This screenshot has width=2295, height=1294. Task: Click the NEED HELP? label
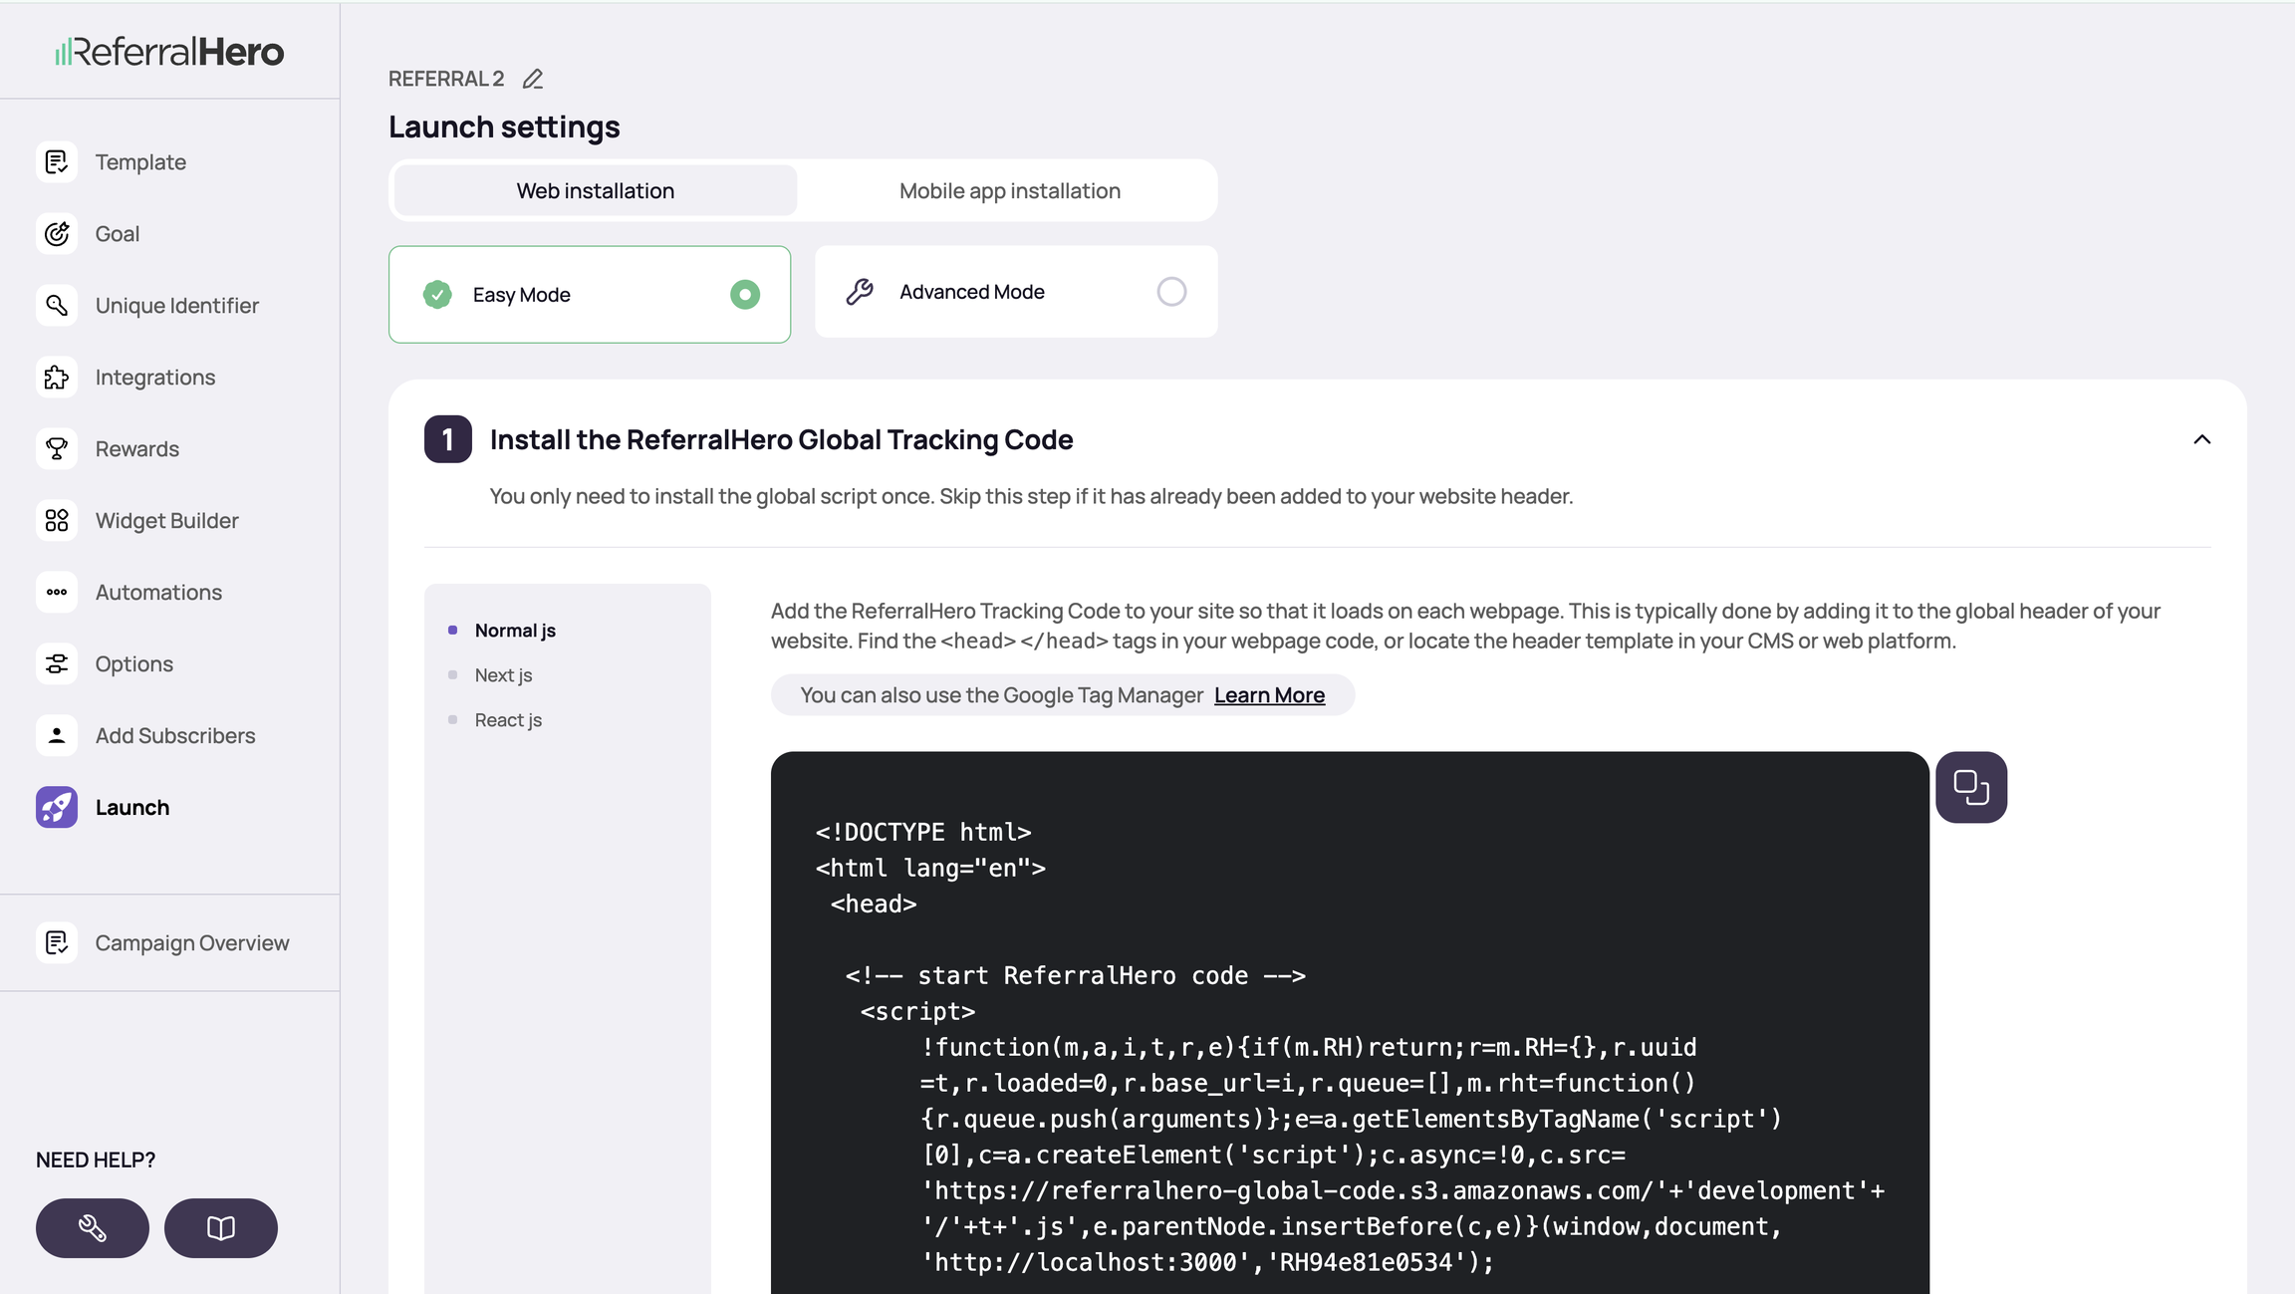point(96,1160)
